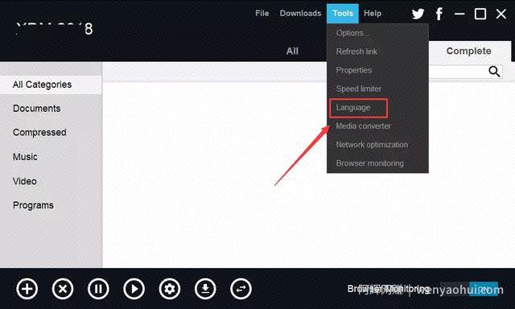The width and height of the screenshot is (515, 309).
Task: Click the media converter swap icon
Action: point(241,289)
